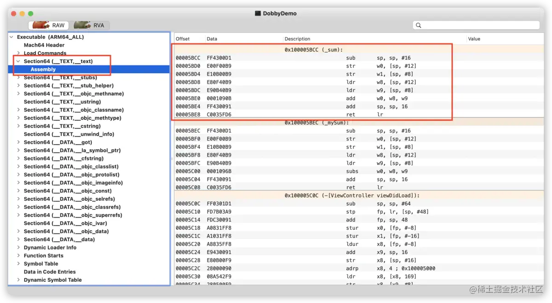Viewport: 552px width, 303px height.
Task: Select the Dynamic Symbol Table item
Action: (53, 280)
